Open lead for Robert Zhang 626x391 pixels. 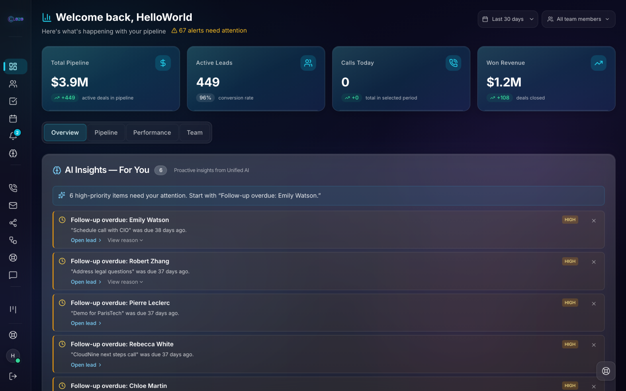point(86,282)
